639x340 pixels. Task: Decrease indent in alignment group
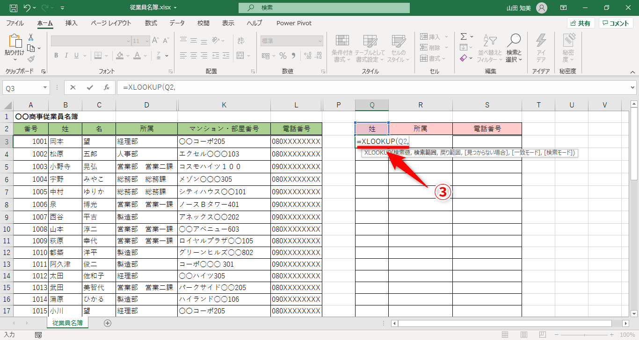coord(216,56)
